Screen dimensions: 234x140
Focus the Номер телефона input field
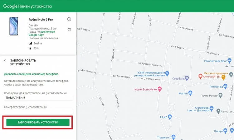[x=38, y=111]
